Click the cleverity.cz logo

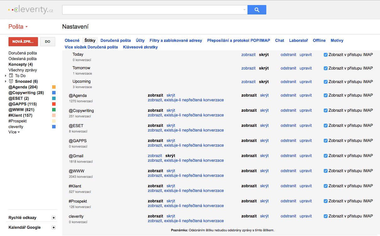(30, 10)
